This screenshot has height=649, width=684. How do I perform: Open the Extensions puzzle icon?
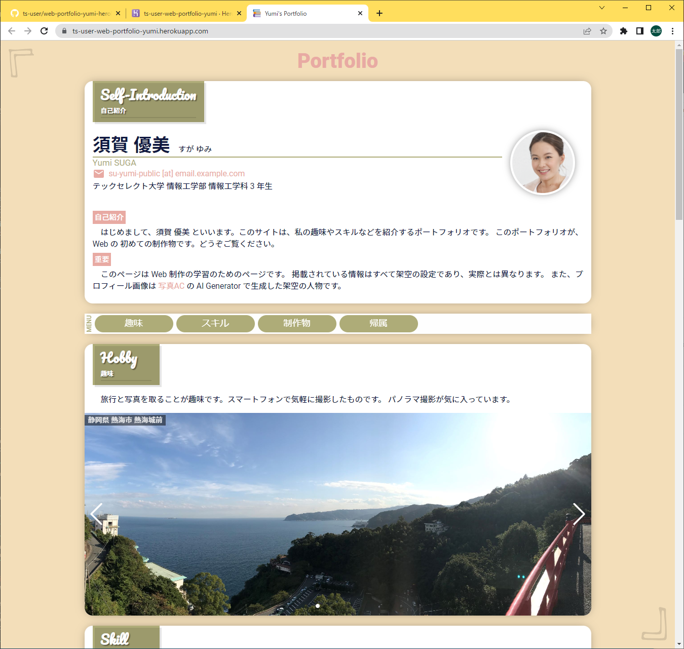(624, 31)
